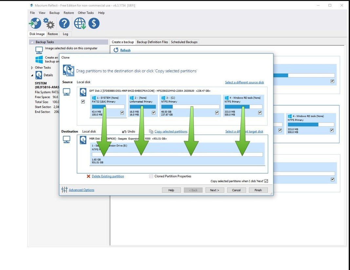This screenshot has width=350, height=270.
Task: Uncheck the C: NTFS partition checkbox
Action: (217, 113)
